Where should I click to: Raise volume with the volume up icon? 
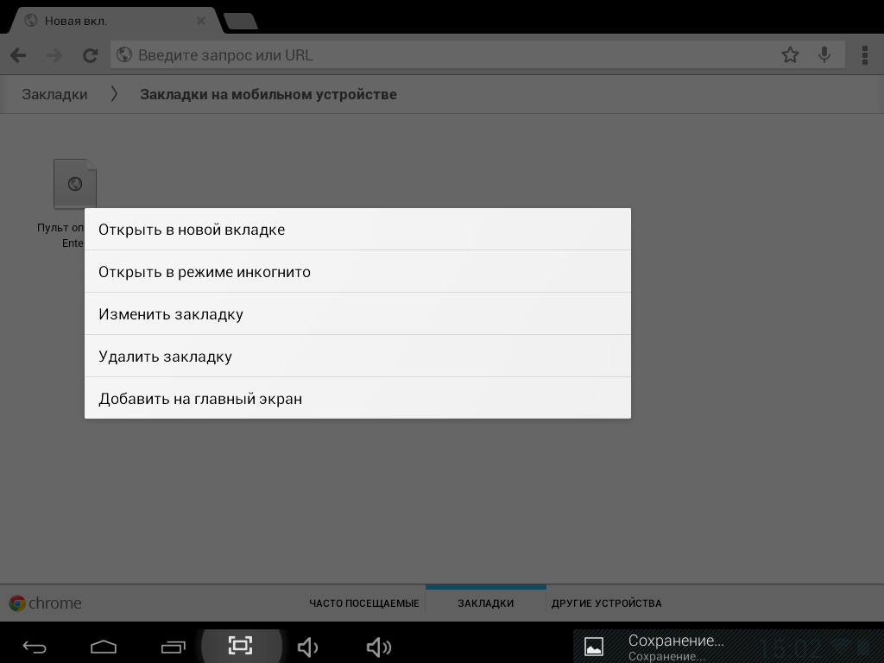tap(378, 647)
